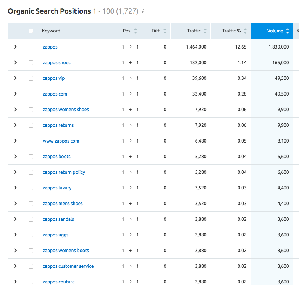This screenshot has height=285, width=299.
Task: Click the 1,830,000 volume value
Action: tap(279, 47)
